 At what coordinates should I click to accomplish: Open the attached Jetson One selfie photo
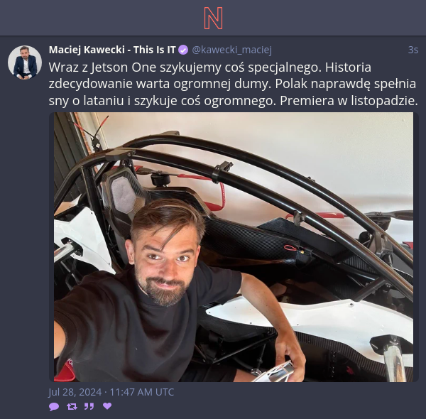(234, 247)
